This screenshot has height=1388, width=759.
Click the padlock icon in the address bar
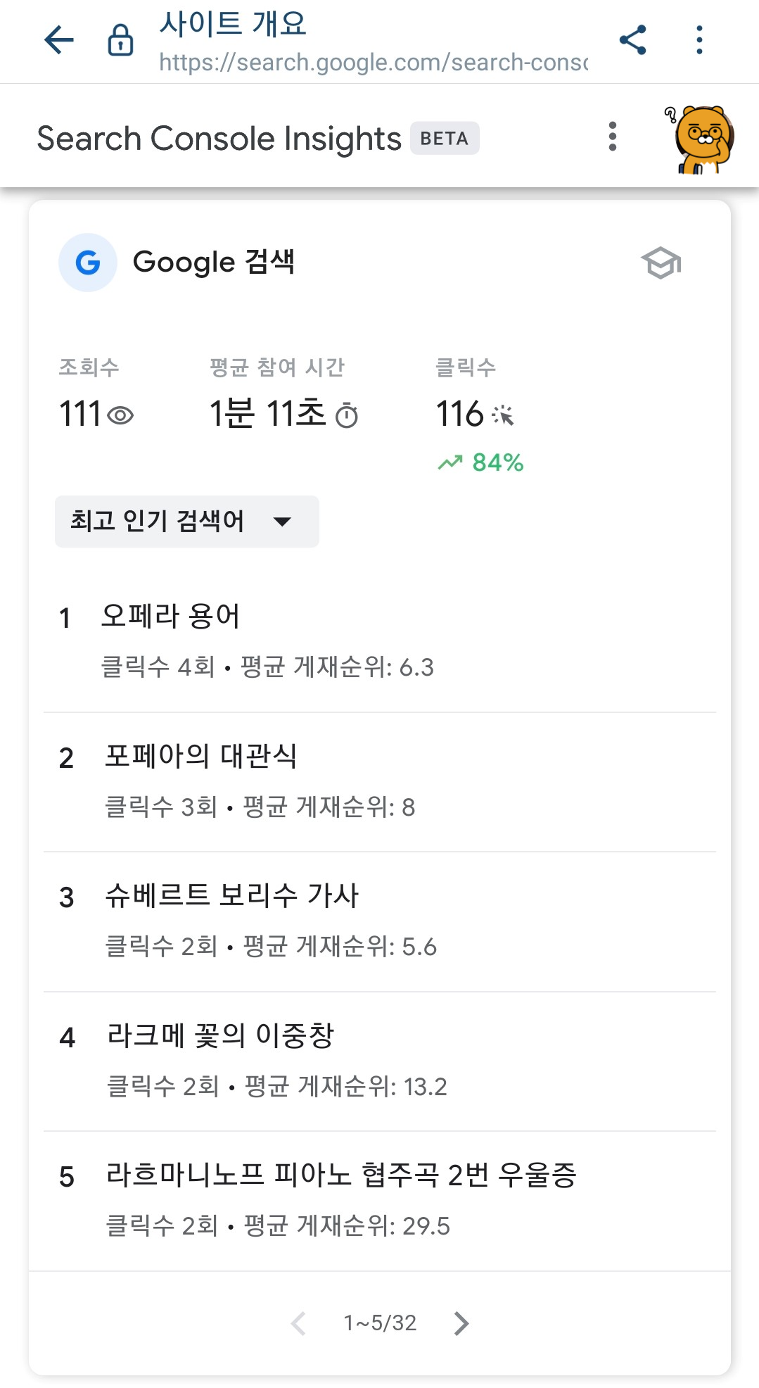(x=120, y=40)
